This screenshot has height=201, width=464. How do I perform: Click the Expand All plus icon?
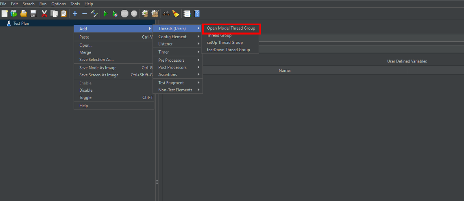click(x=75, y=13)
